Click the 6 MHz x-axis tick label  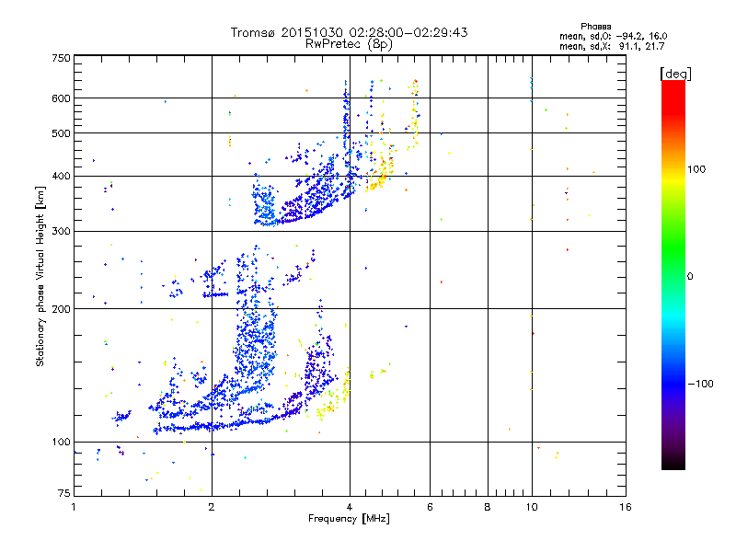pyautogui.click(x=430, y=507)
